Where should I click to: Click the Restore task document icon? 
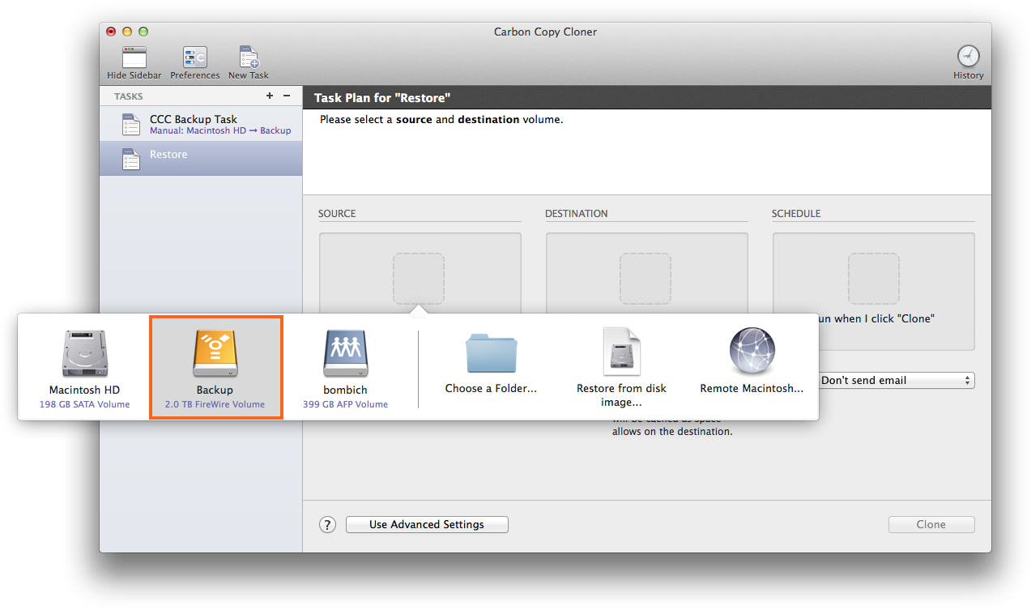pyautogui.click(x=131, y=159)
